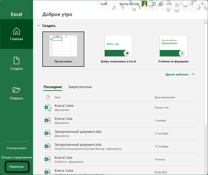This screenshot has height=175, width=208.
Task: Click the Excel icon for Книга1.xlsx dated 7 ноября
Action: [47, 120]
